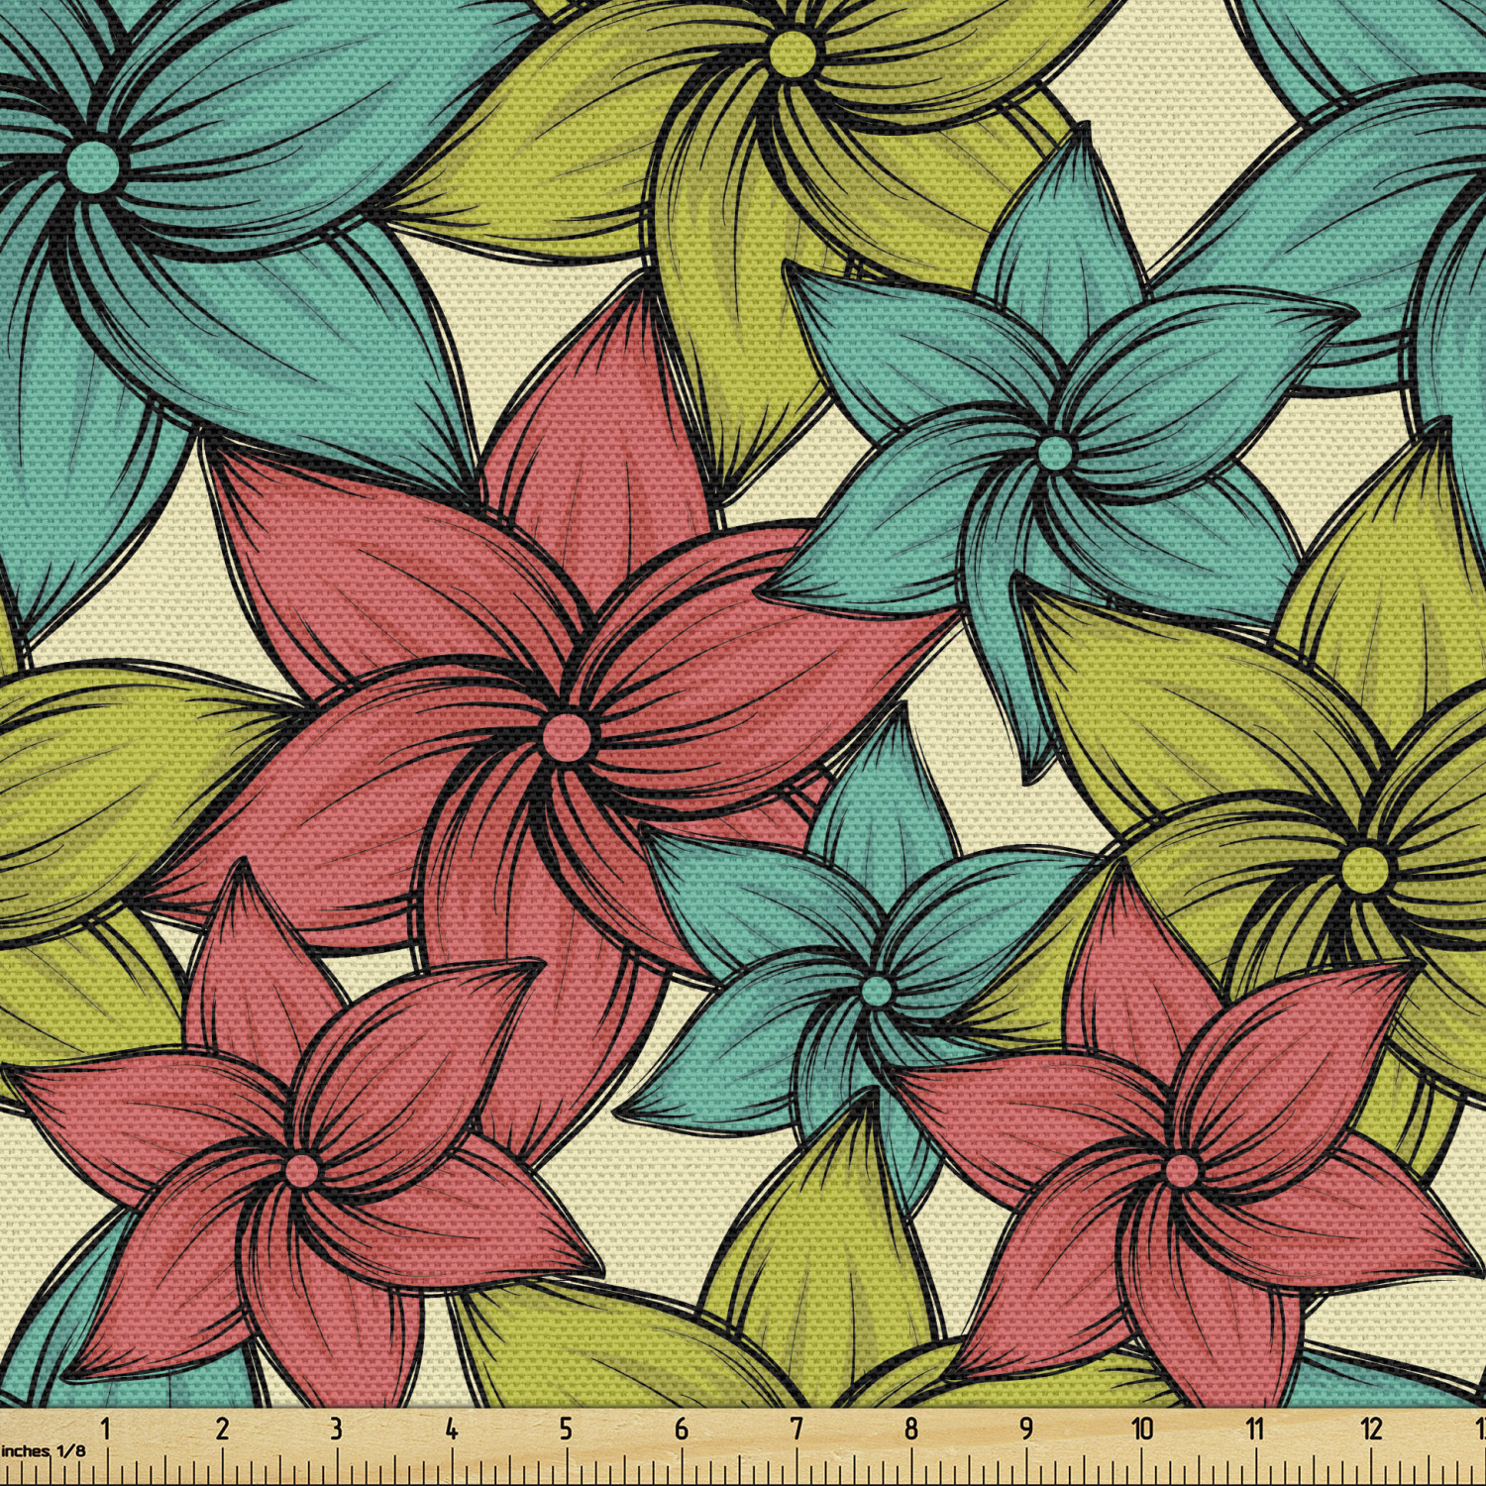Click the number 2 on the ruler

point(222,1429)
